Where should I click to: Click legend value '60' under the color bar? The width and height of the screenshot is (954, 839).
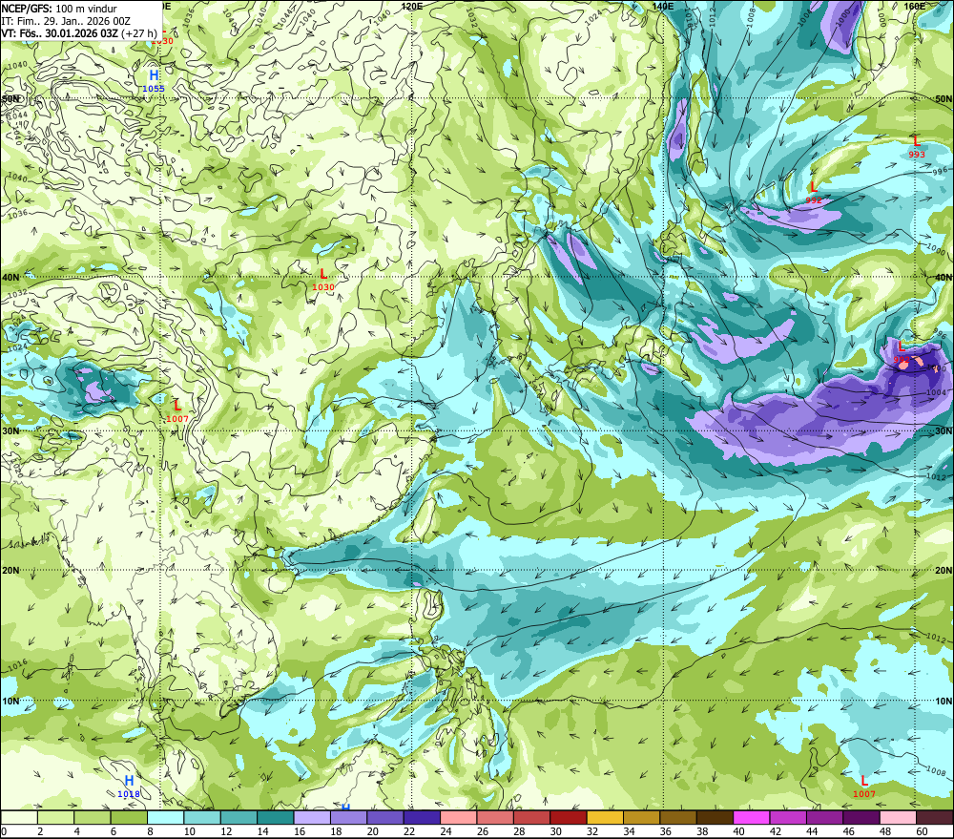923,831
